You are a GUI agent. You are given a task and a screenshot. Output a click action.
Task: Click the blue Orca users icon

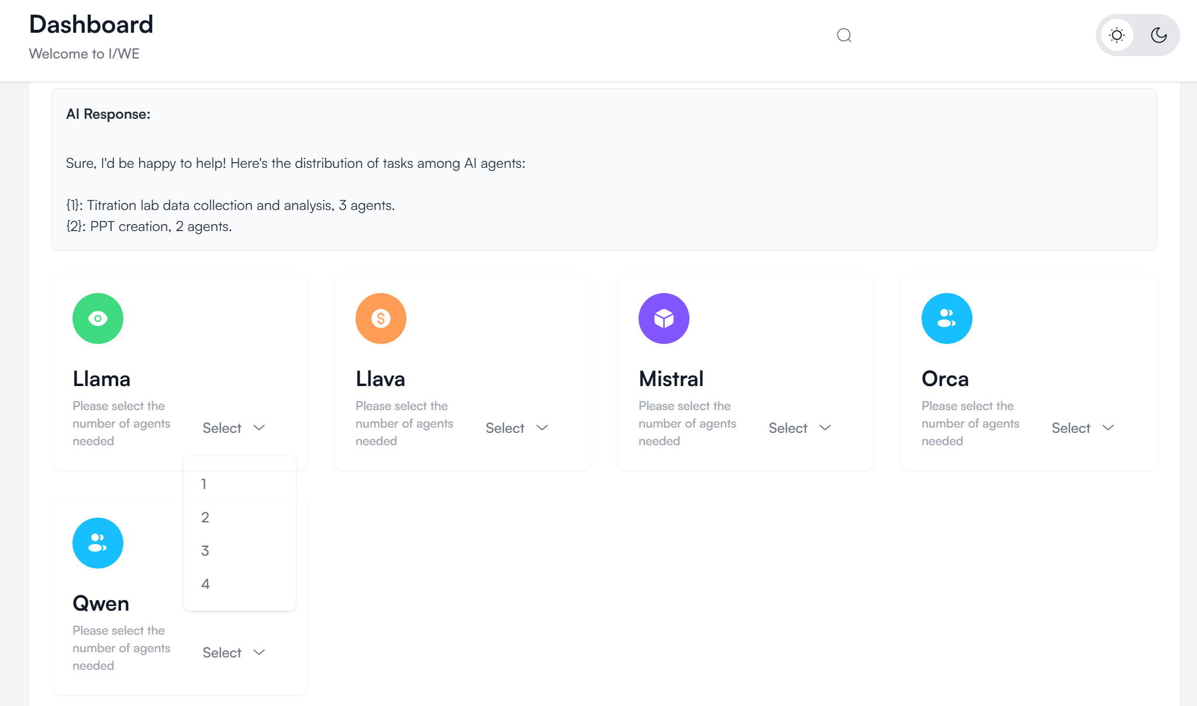tap(947, 318)
